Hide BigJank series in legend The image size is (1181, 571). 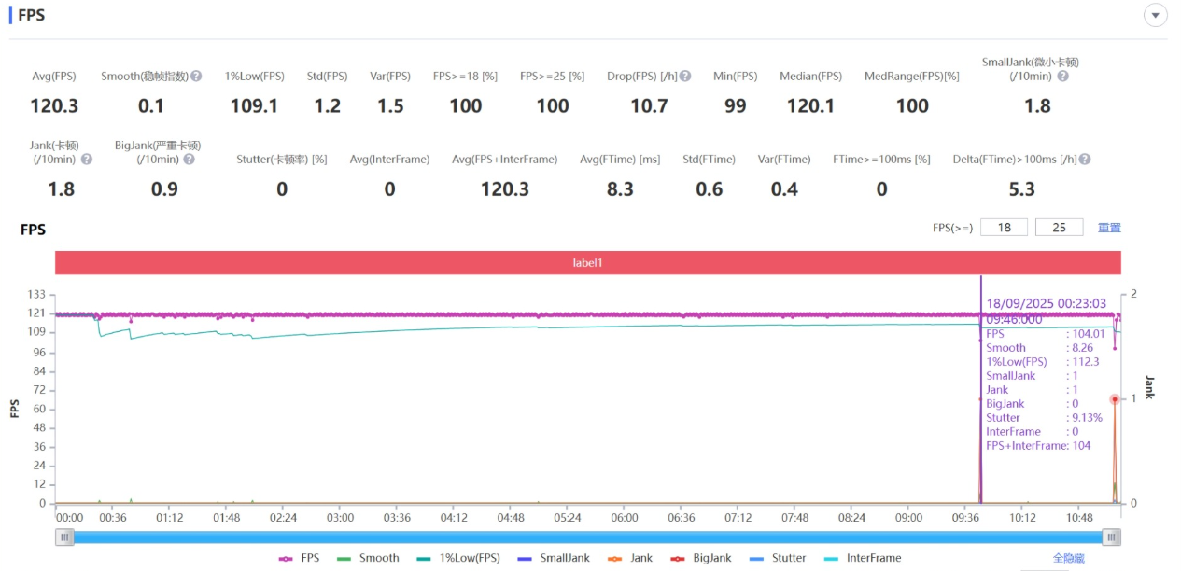point(701,558)
